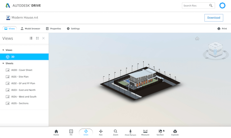Switch to list view in Views panel
This screenshot has height=138, width=231.
pos(31,38)
